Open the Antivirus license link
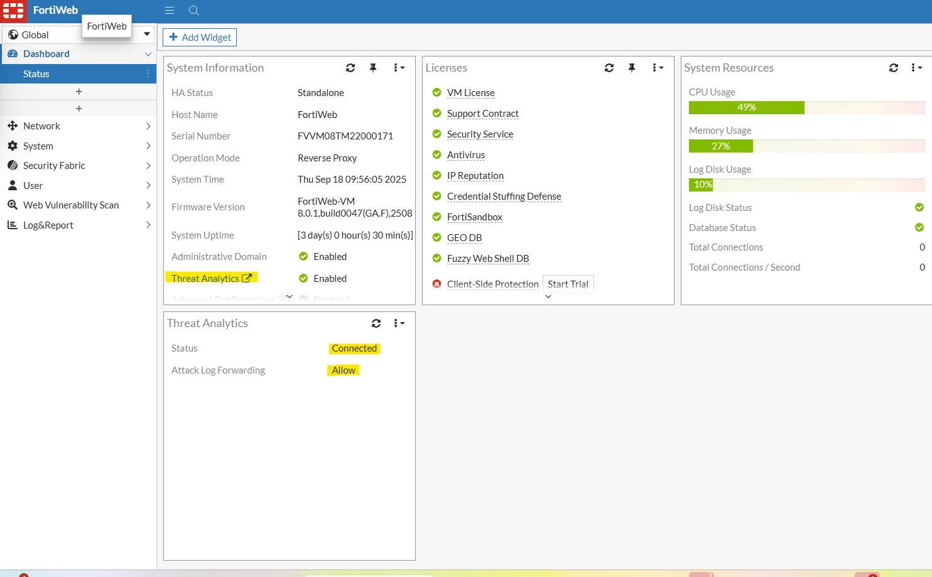Viewport: 932px width, 577px height. pos(466,155)
